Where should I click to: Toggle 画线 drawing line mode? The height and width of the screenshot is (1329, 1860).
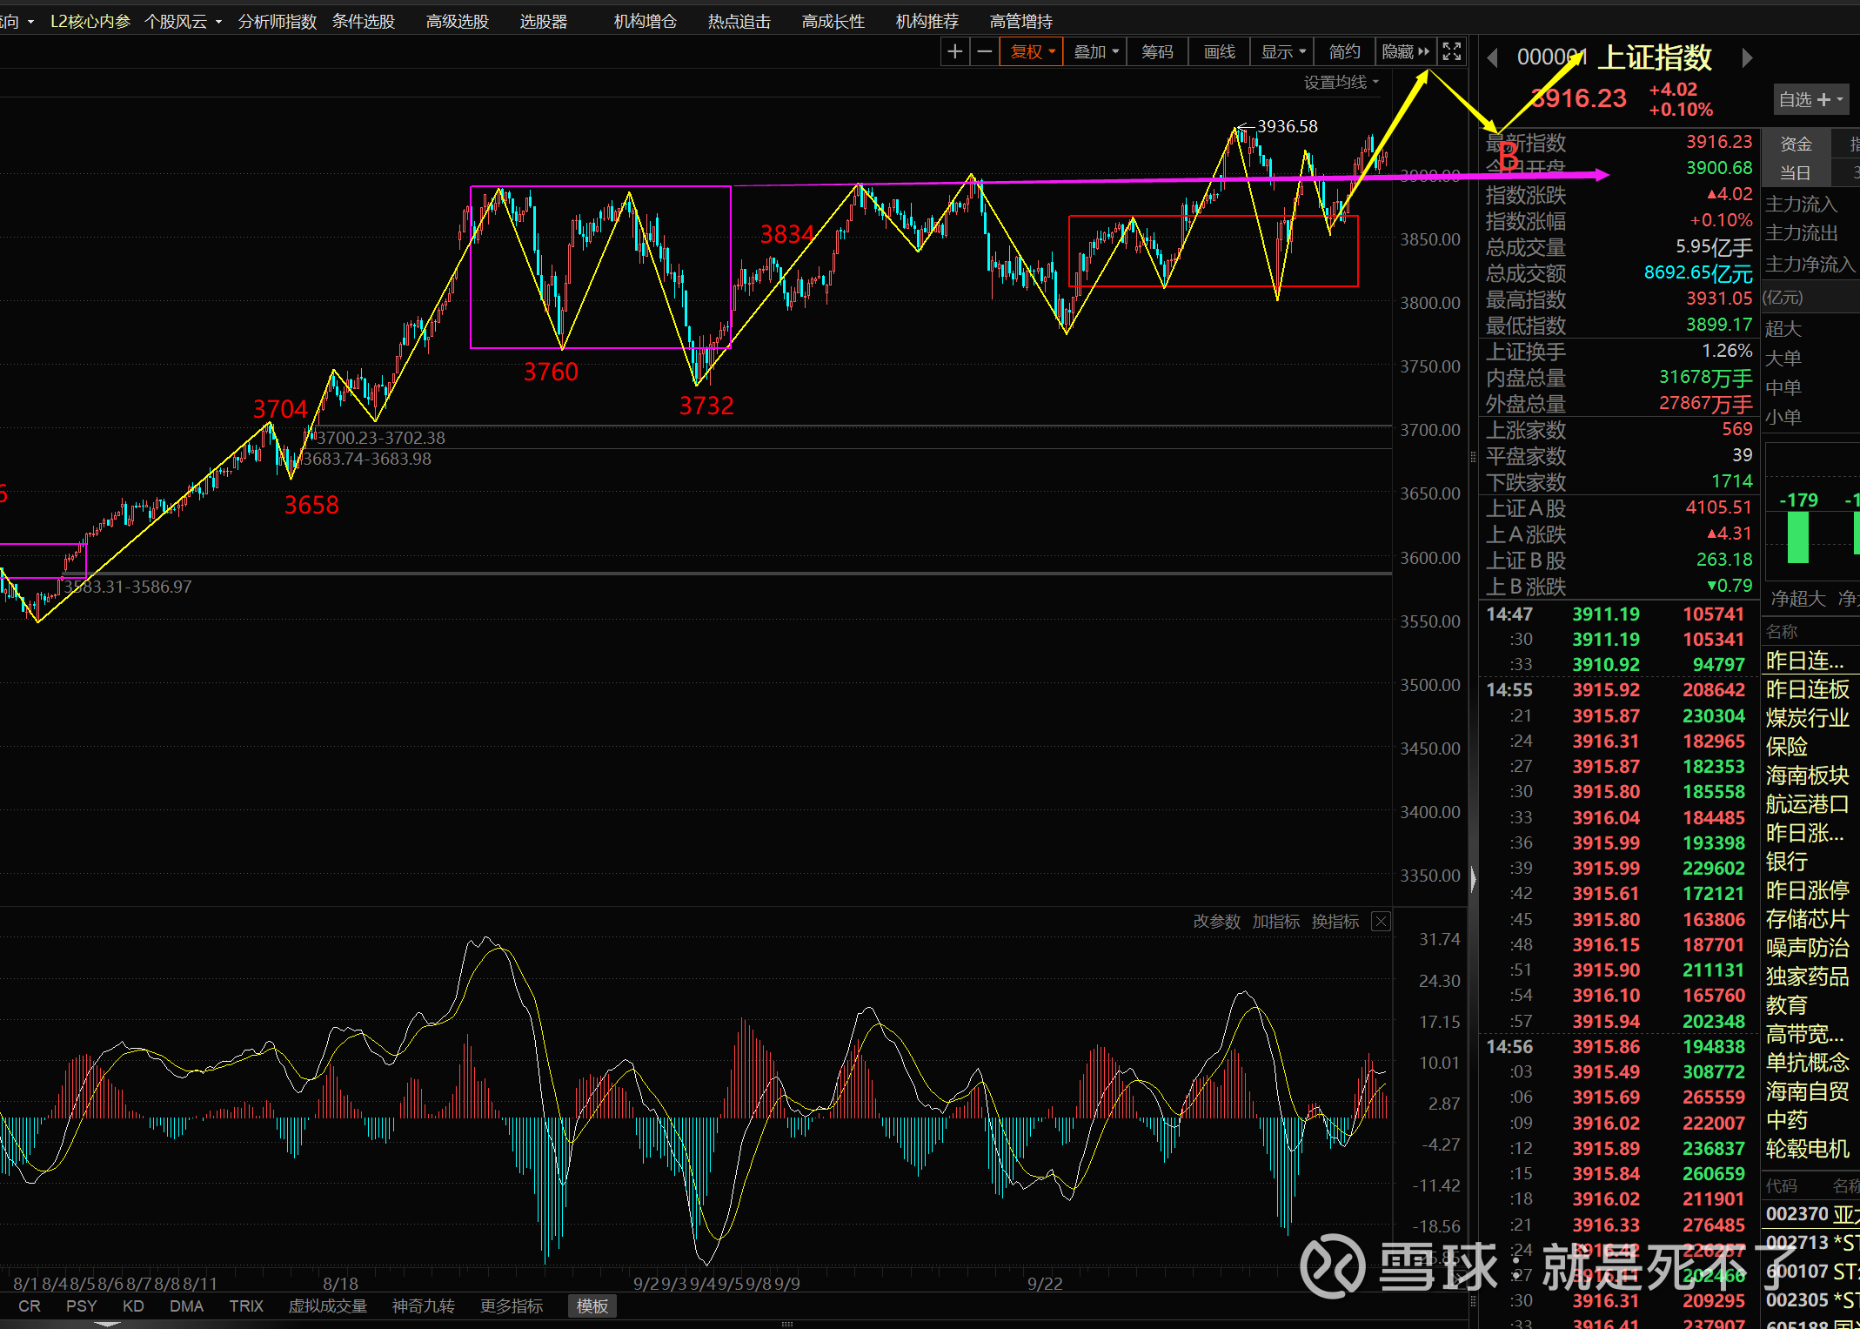tap(1219, 52)
